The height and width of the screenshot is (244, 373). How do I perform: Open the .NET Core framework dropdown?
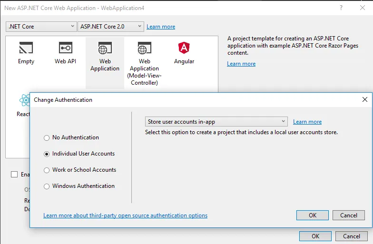coord(41,27)
